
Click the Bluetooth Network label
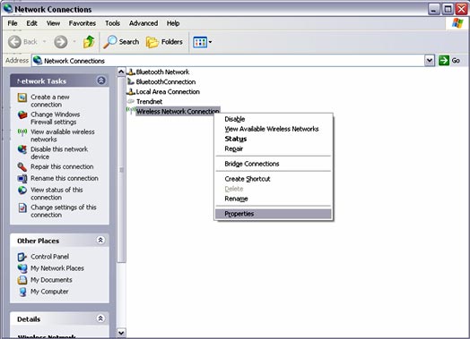162,72
